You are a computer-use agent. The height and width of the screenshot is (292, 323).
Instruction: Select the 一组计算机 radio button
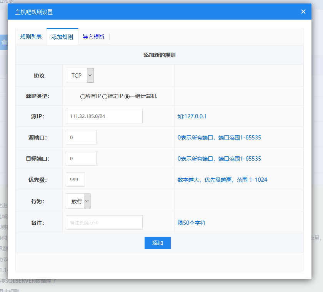point(127,97)
